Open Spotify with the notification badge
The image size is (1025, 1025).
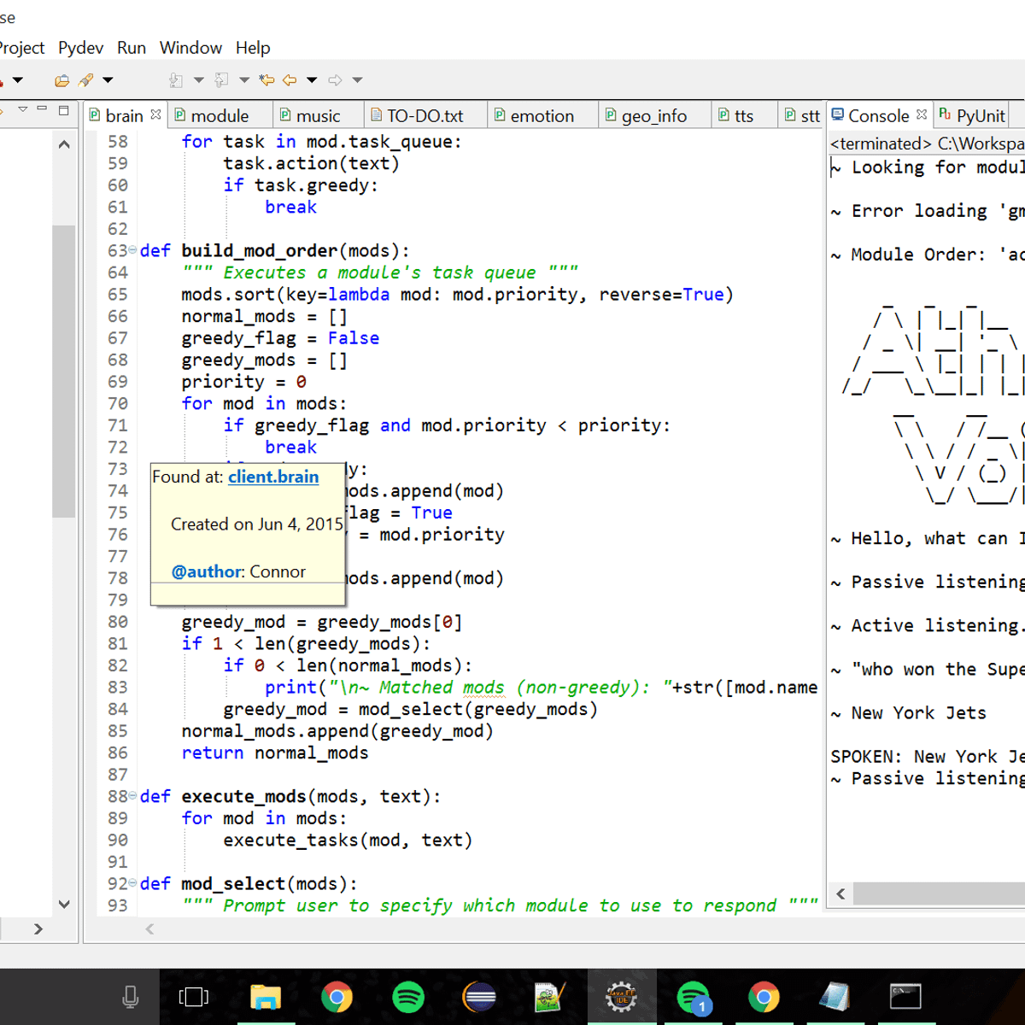pos(693,997)
